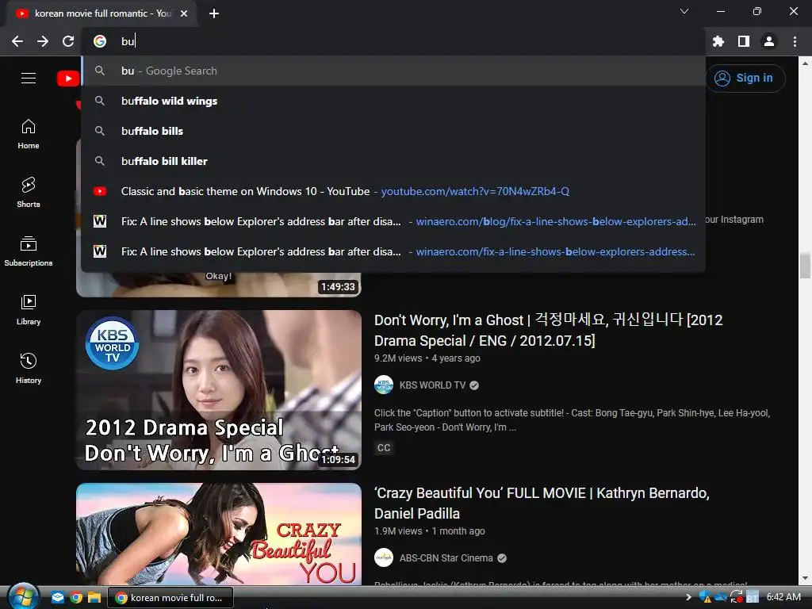Click the CC badge under the Ghost video
Screen dimensions: 812x609
pos(384,447)
